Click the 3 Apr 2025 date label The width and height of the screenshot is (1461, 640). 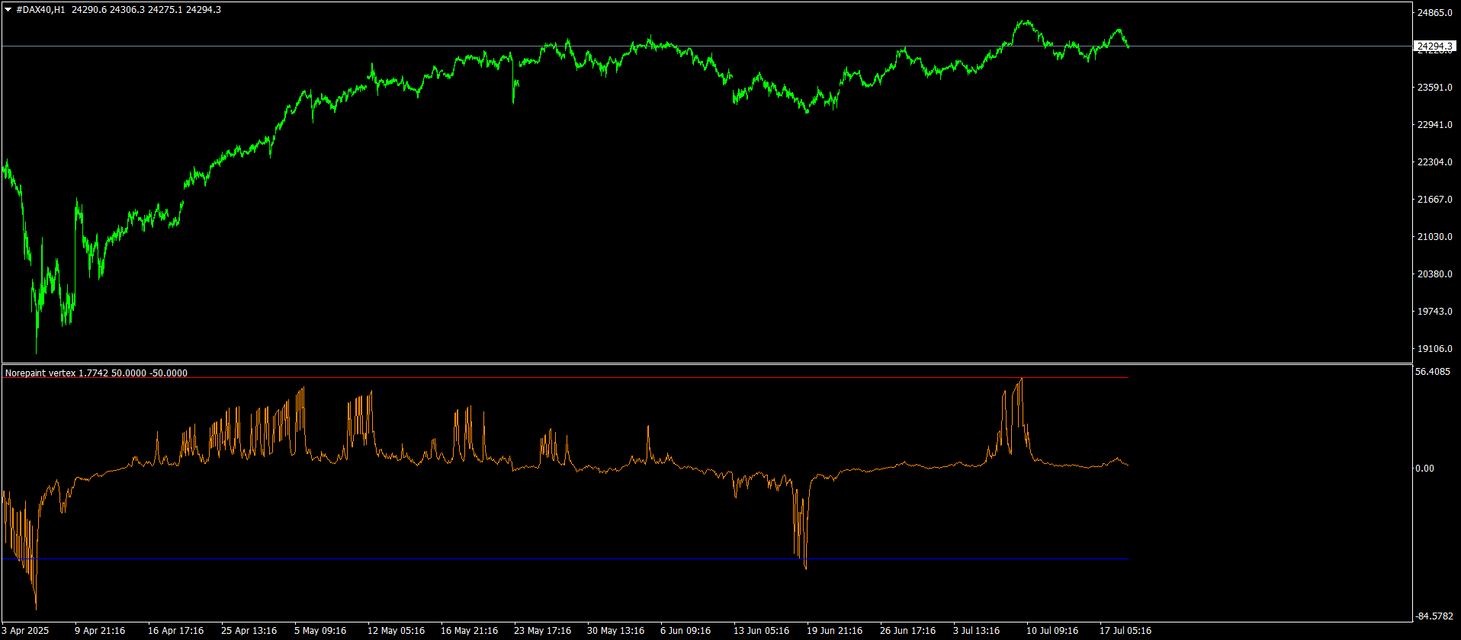pyautogui.click(x=25, y=631)
